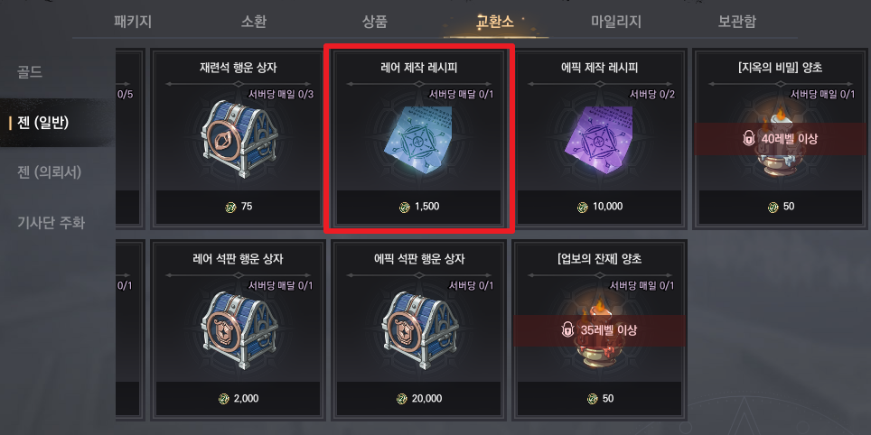Image resolution: width=871 pixels, height=435 pixels.
Task: Click the lock icon on 40레벨 이상 banner
Action: [749, 139]
